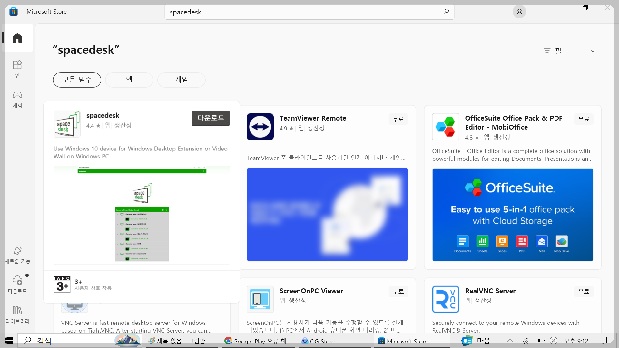This screenshot has width=619, height=348.
Task: Click the Download (다운로드) button for spacedesk
Action: pos(211,118)
